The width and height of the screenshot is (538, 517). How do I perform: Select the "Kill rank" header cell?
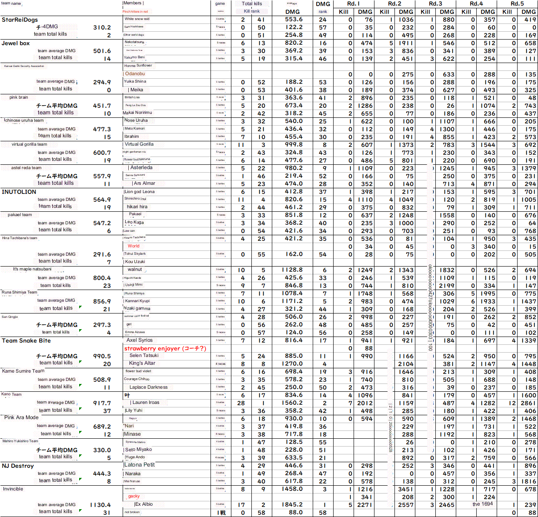(251, 11)
